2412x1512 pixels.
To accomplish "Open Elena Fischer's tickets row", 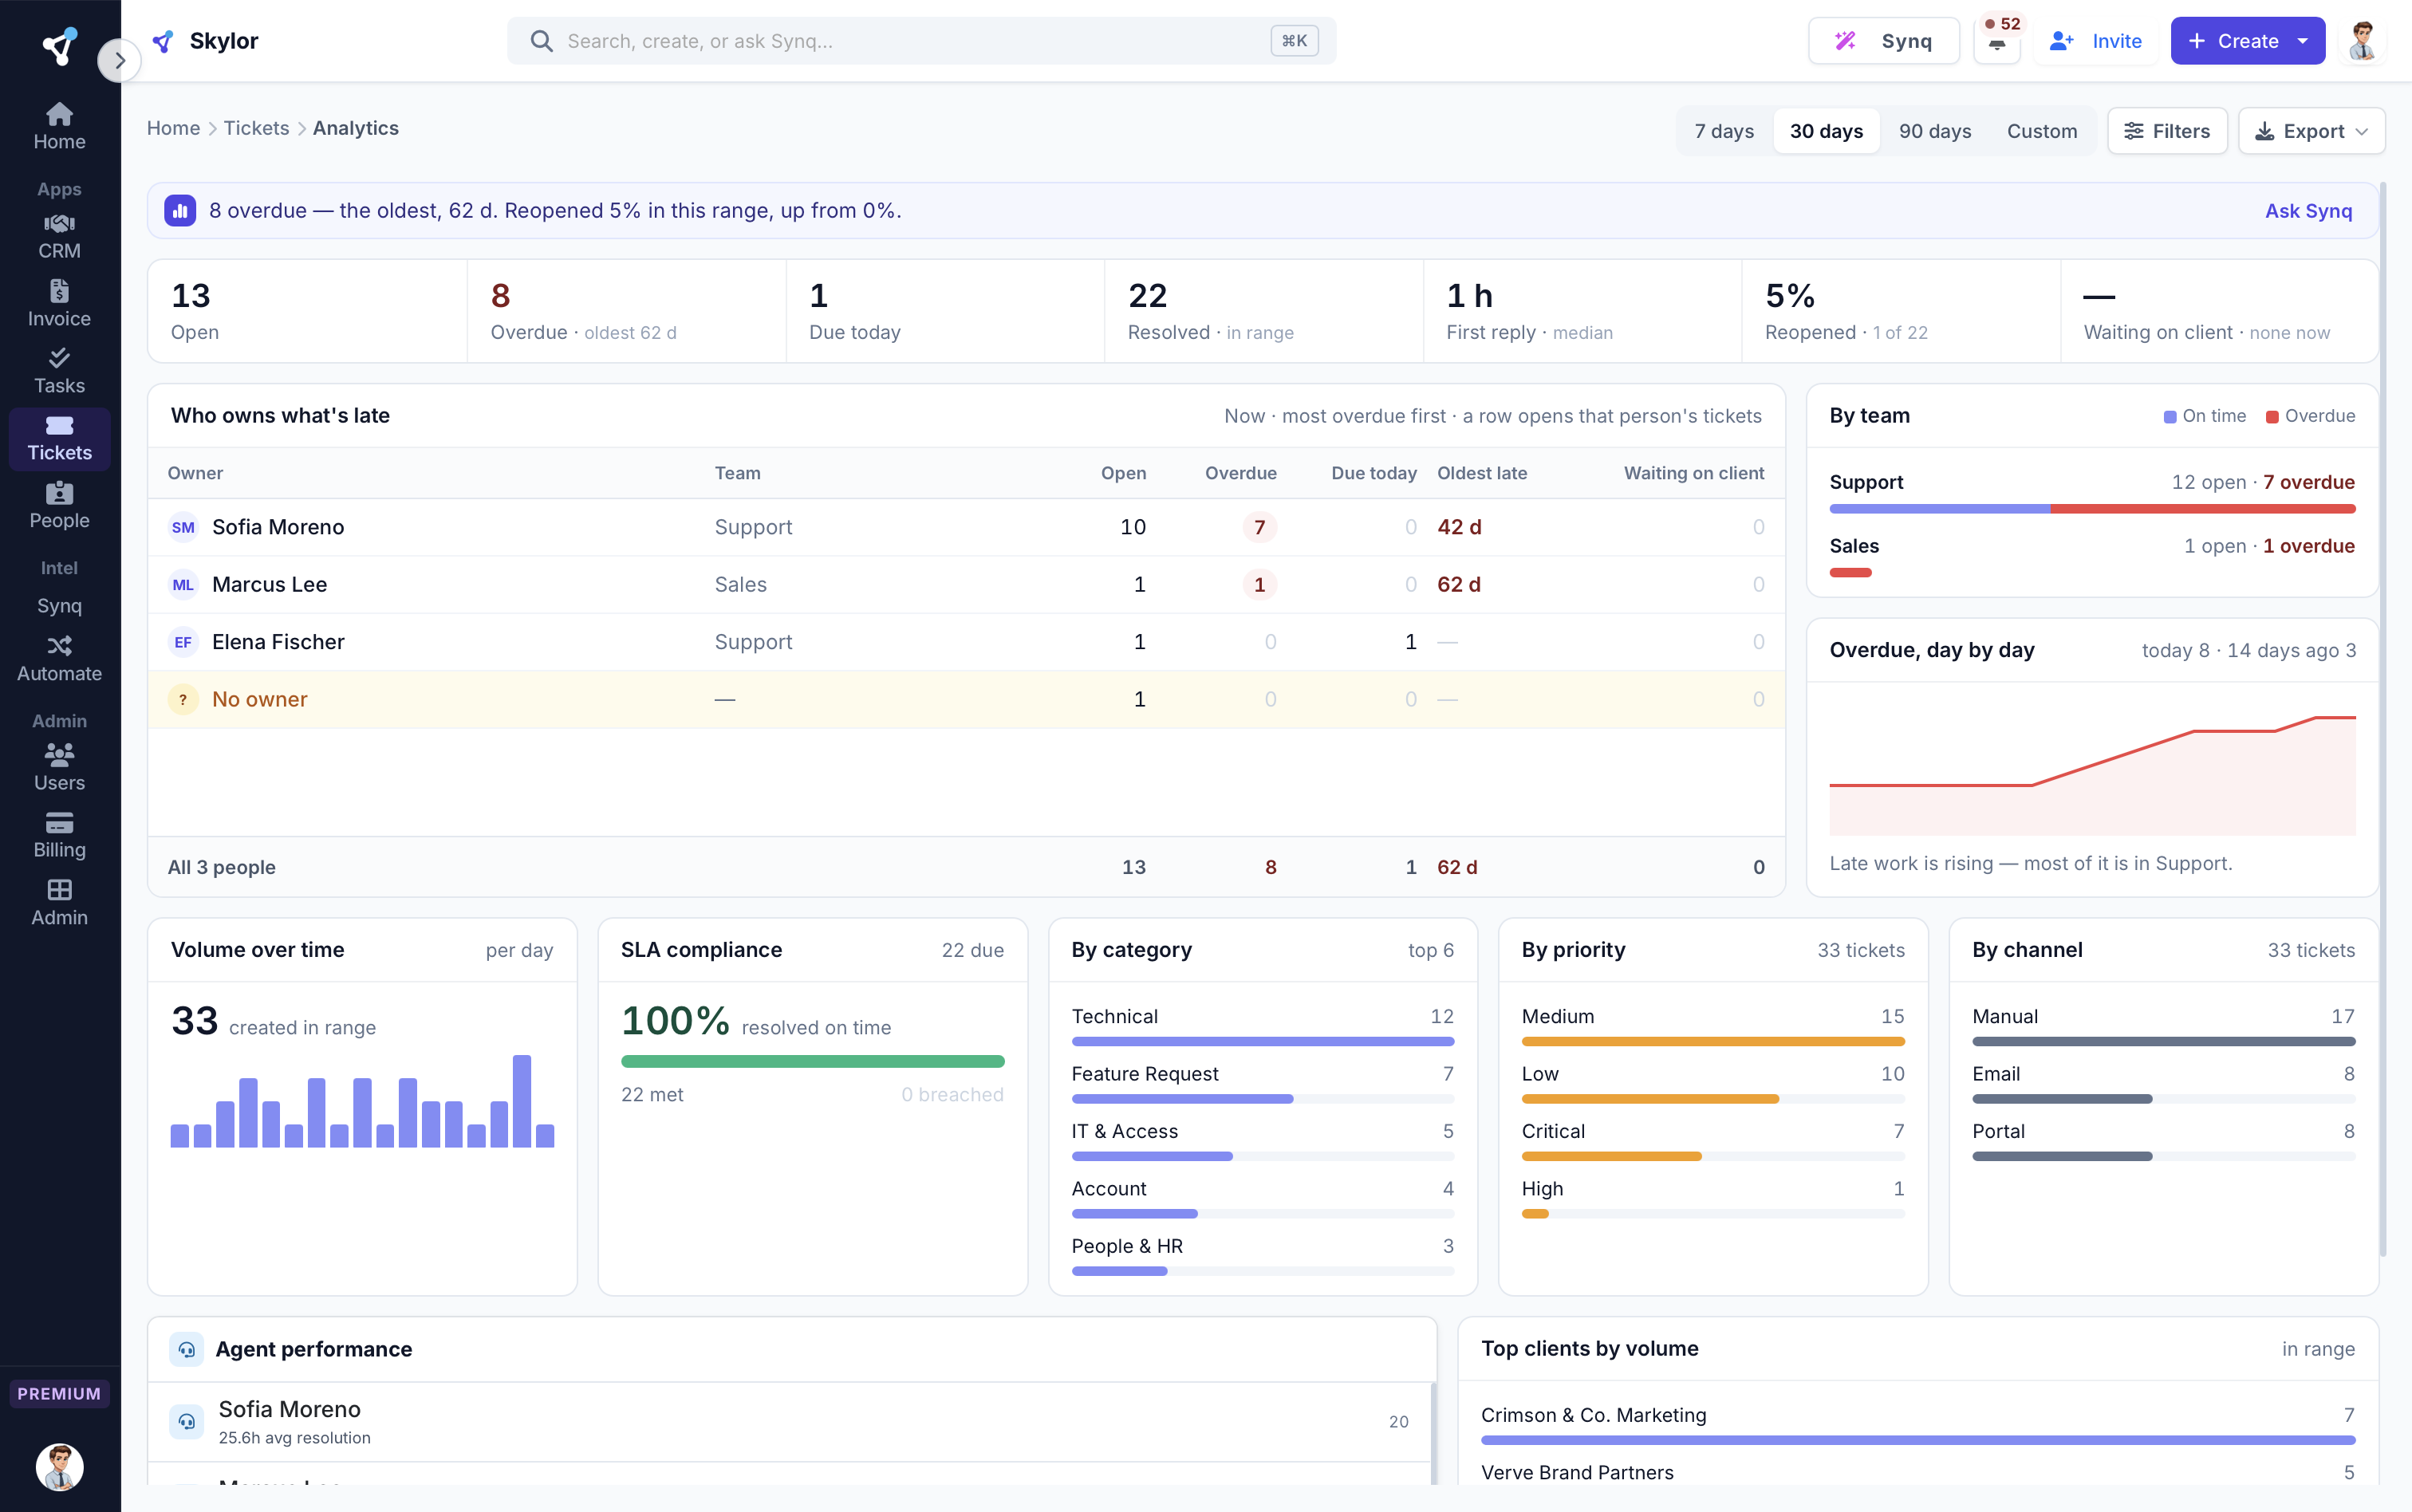I will coord(966,642).
